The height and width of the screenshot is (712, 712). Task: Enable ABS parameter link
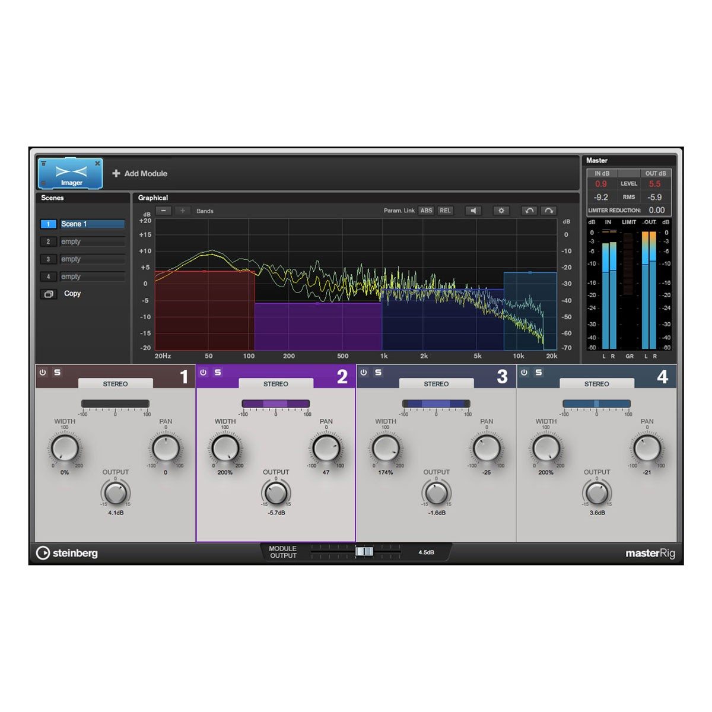[426, 211]
